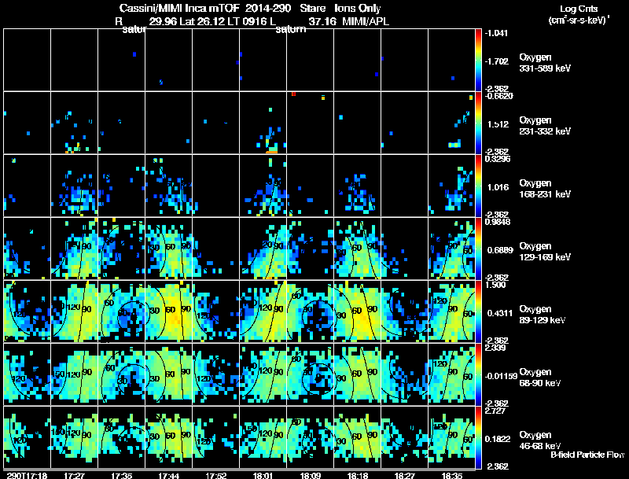Click the 'B-field Particle Flow' caption
Viewport: 629px width, 479px height.
[587, 455]
